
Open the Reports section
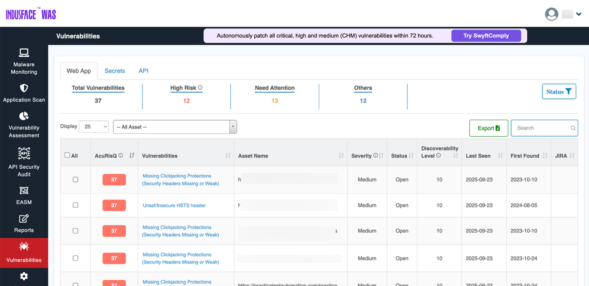click(x=24, y=223)
